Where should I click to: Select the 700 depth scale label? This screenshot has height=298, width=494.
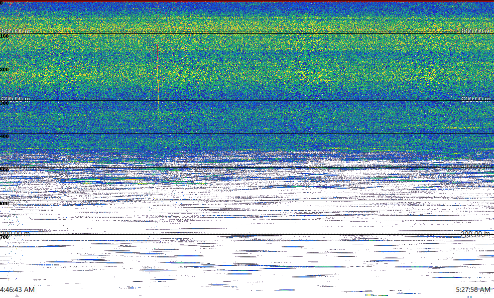(5, 237)
